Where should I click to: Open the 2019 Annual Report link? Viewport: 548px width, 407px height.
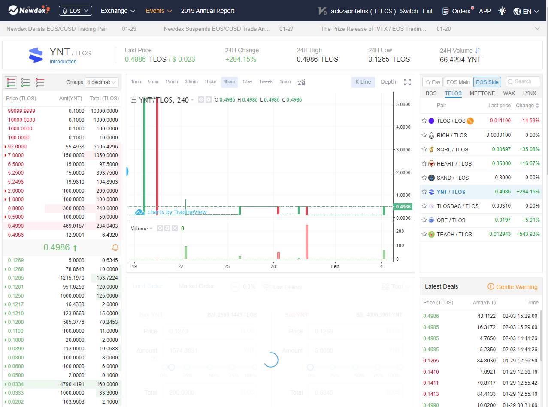208,11
